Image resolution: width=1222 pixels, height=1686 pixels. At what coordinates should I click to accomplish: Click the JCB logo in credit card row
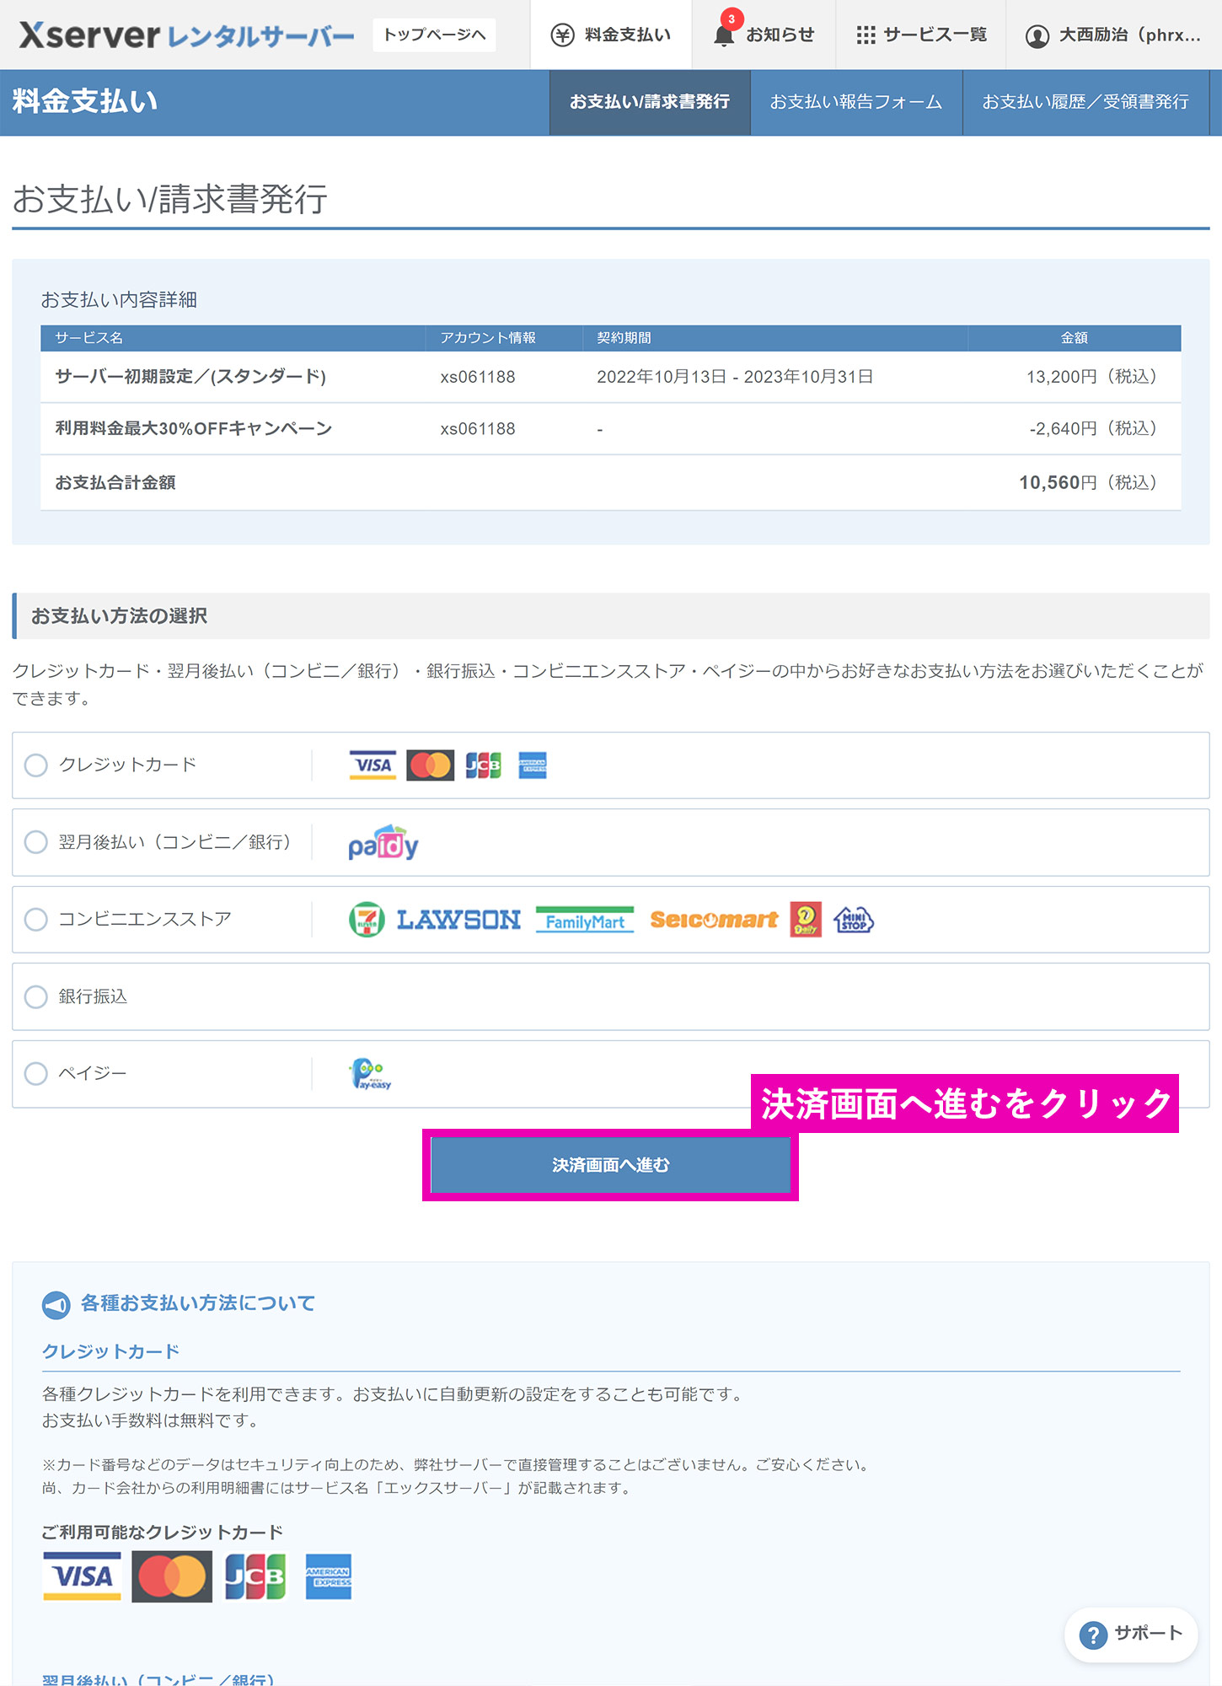483,765
